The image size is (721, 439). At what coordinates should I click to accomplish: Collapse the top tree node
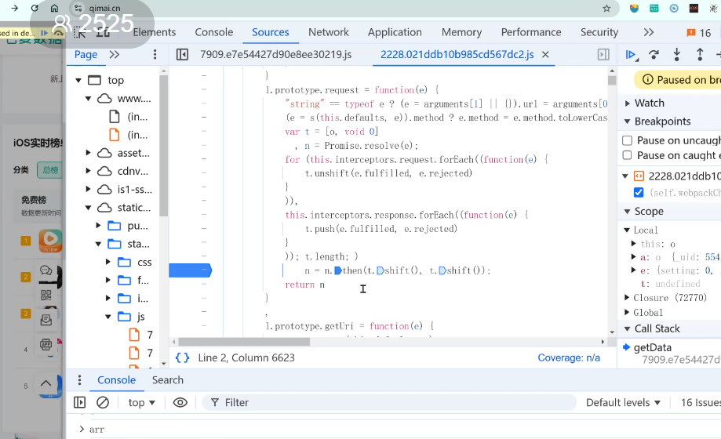[x=78, y=81]
